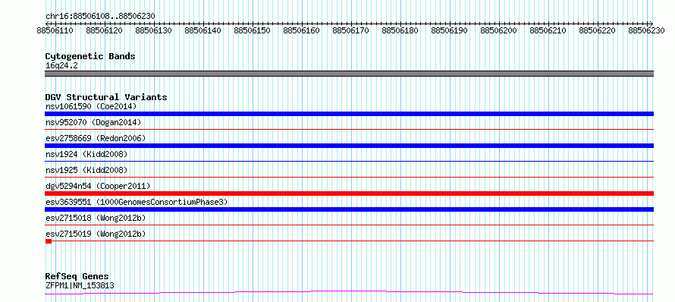Click the DGV Structural Variants track heading
675x302 pixels.
coord(106,97)
